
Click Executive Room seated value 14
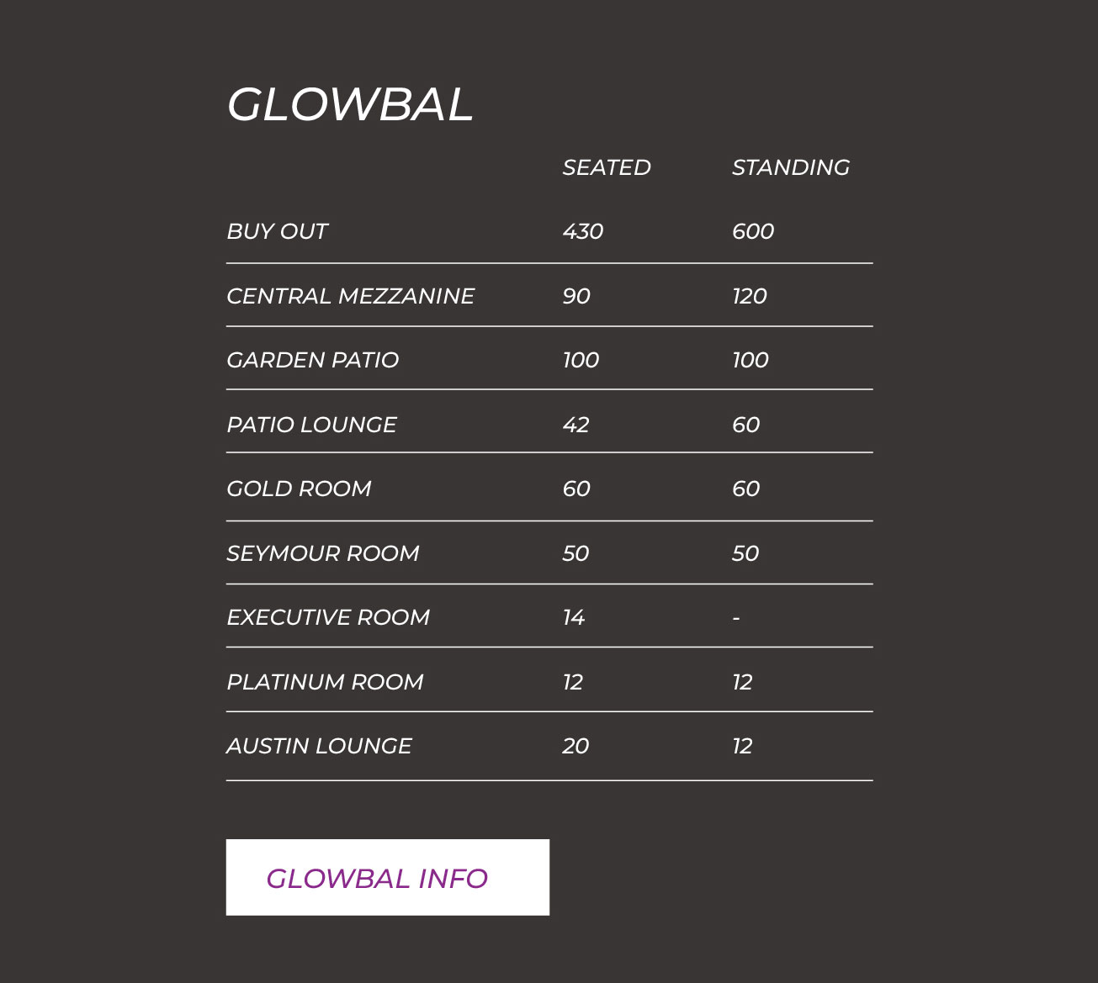(573, 617)
